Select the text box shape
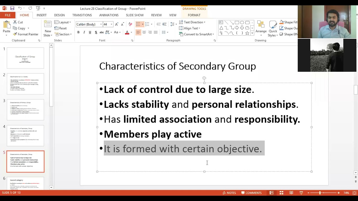Image resolution: width=358 pixels, height=201 pixels. (x=221, y=23)
